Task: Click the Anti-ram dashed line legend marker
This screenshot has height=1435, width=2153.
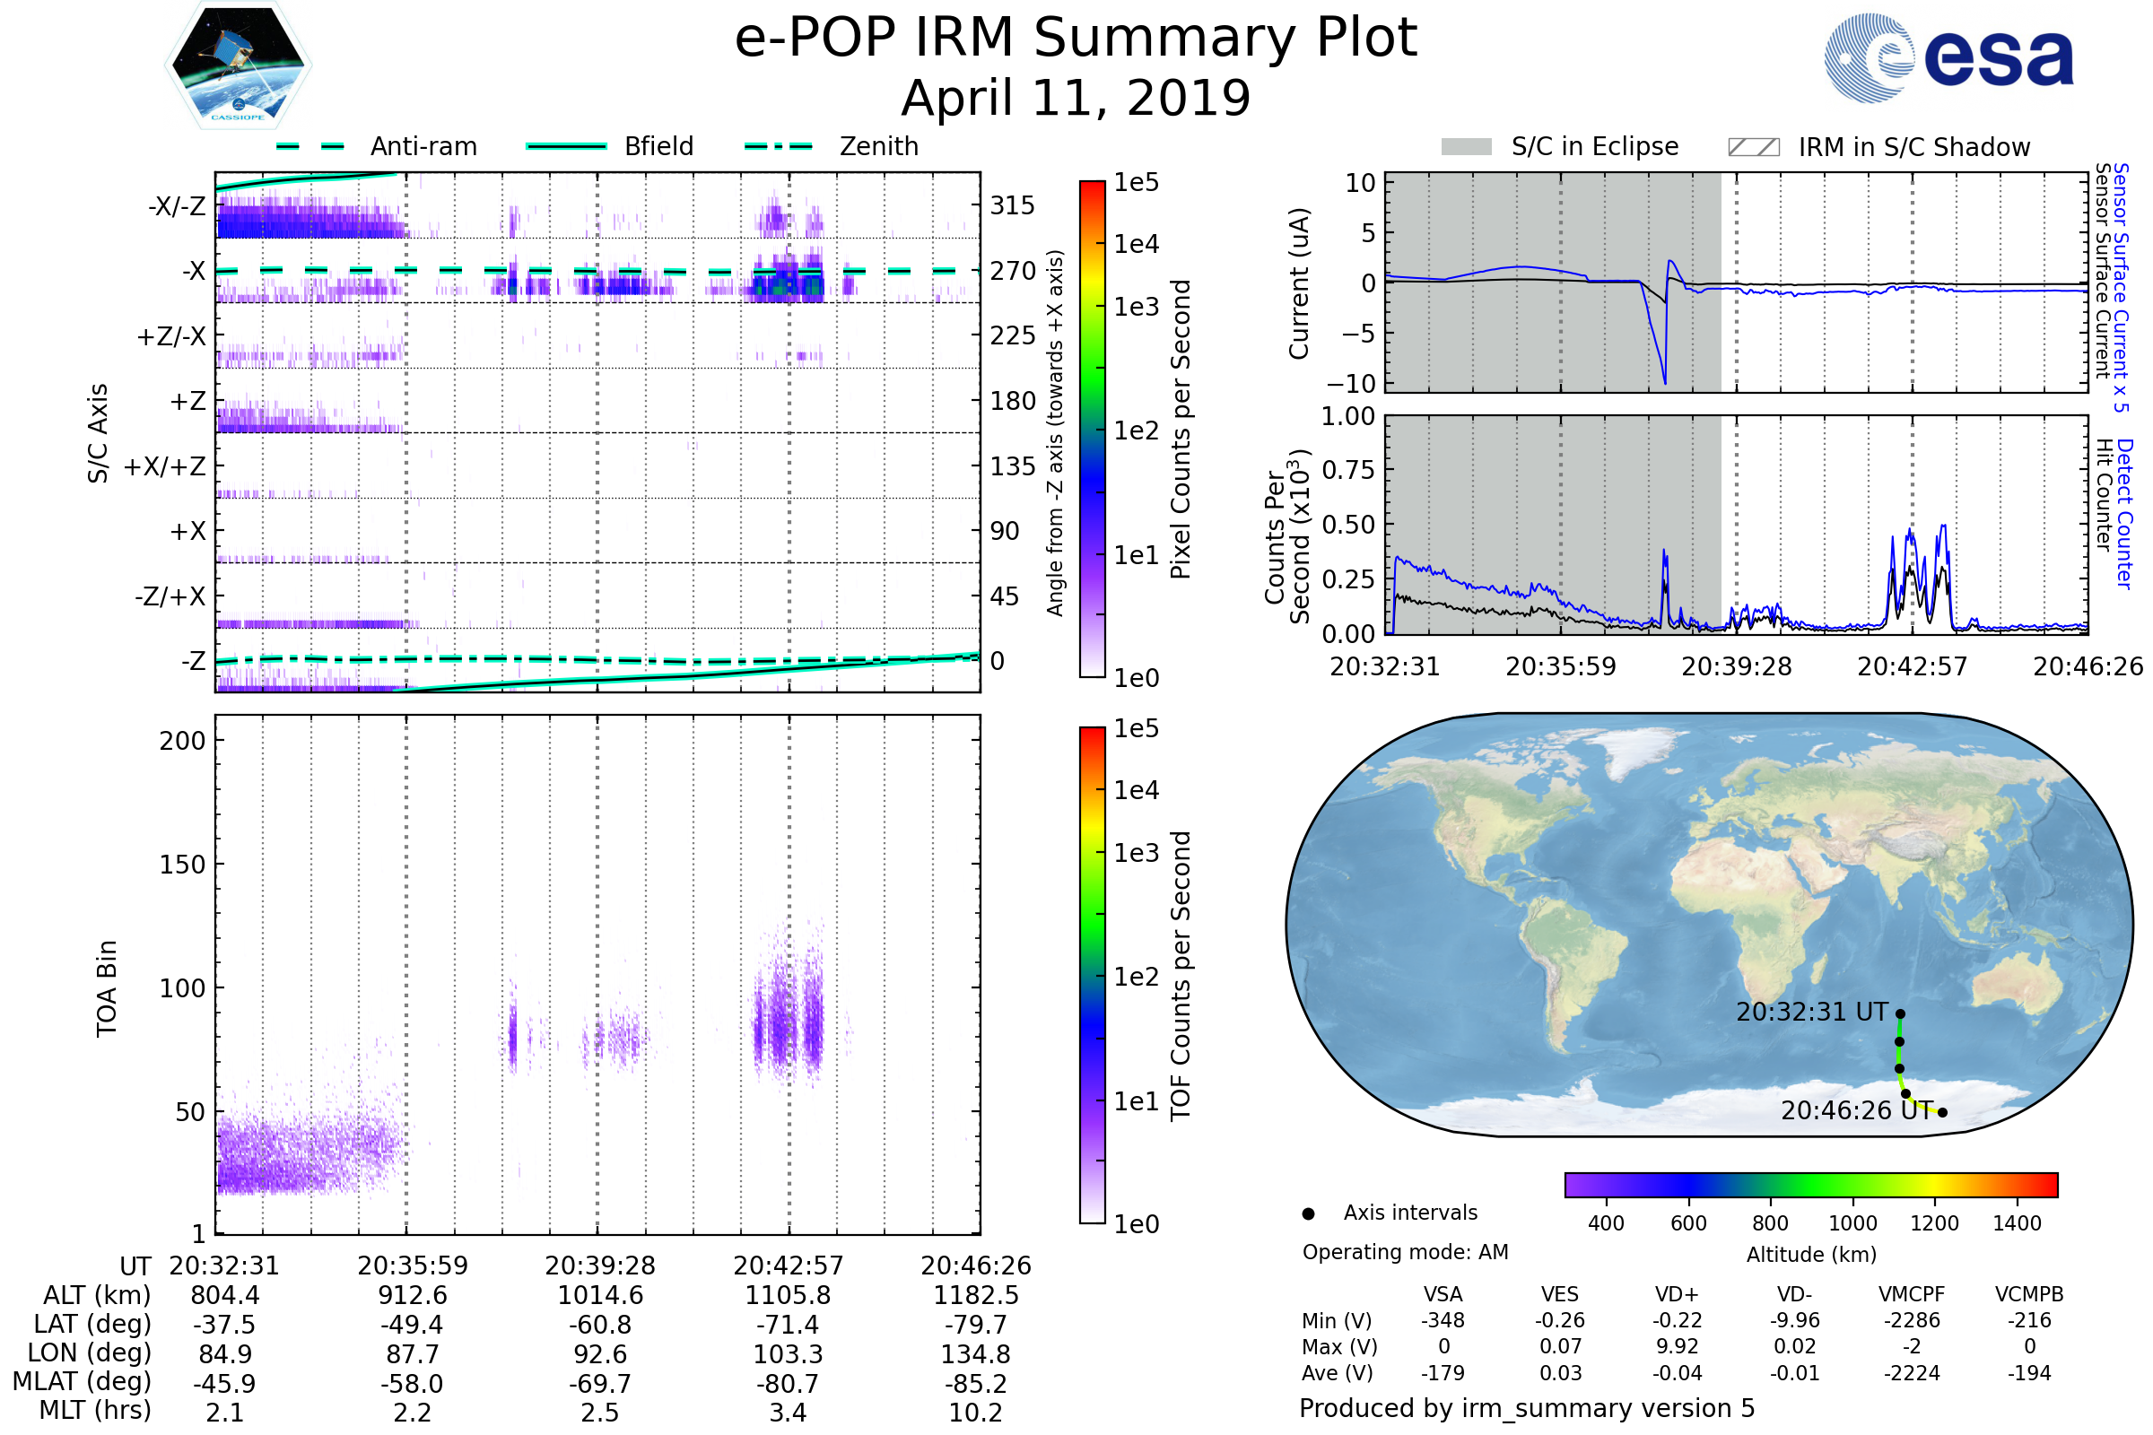Action: pos(310,146)
